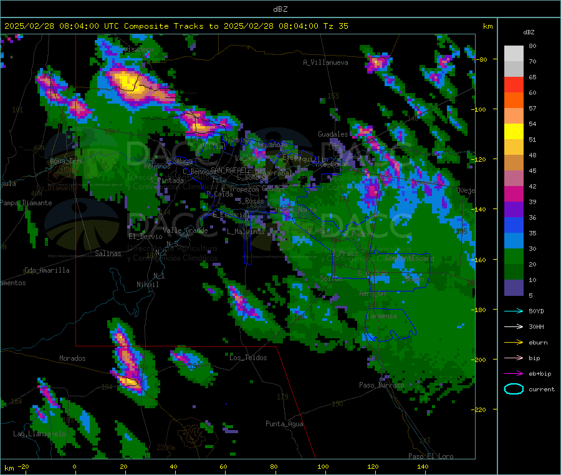The image size is (561, 475).
Task: Click the A_Villanueva place label
Action: tap(325, 62)
